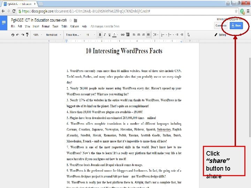Open the font size 11 dropdown
The width and height of the screenshot is (251, 188).
click(x=90, y=35)
